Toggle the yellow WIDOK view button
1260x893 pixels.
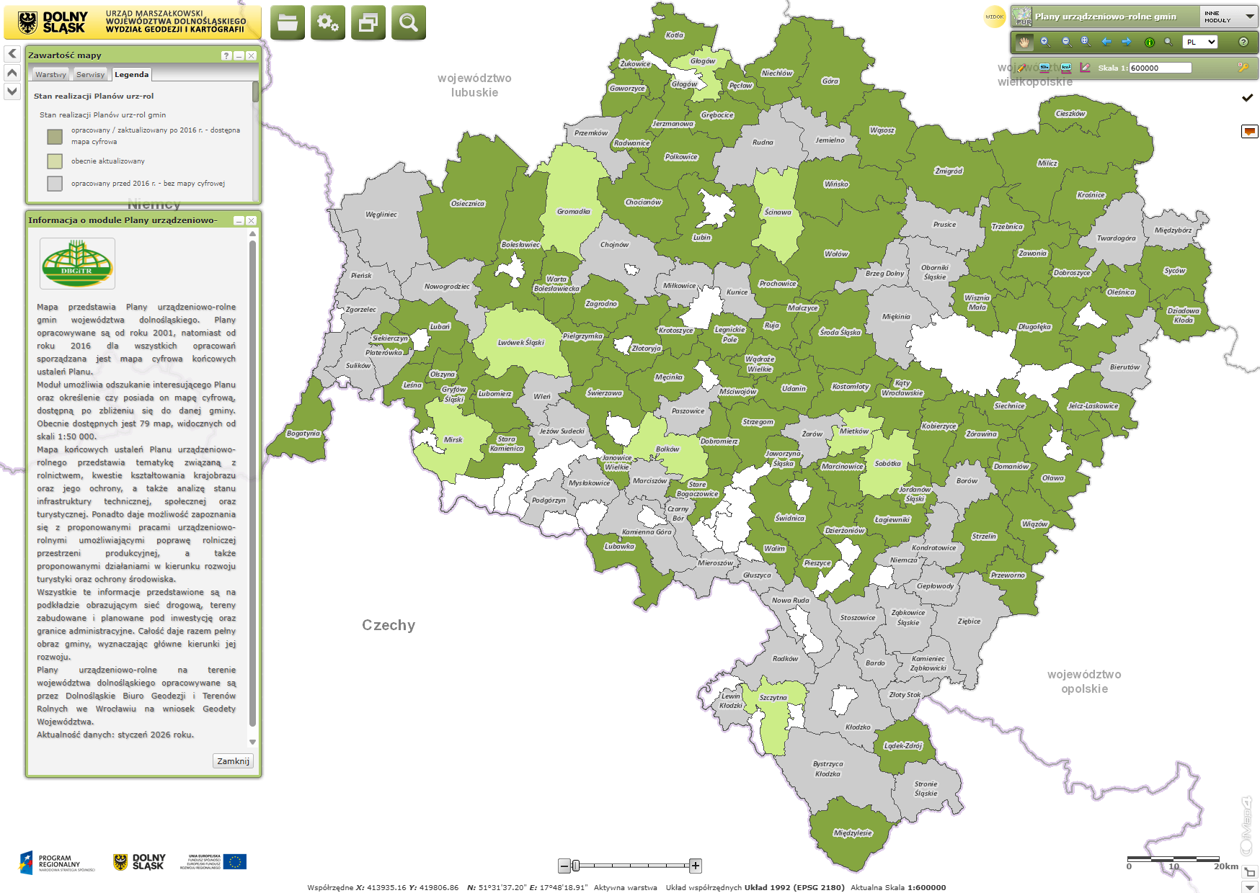pyautogui.click(x=995, y=17)
